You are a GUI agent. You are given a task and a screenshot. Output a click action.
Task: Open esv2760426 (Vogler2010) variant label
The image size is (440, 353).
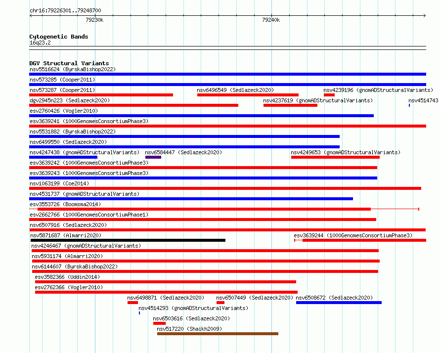pyautogui.click(x=64, y=111)
